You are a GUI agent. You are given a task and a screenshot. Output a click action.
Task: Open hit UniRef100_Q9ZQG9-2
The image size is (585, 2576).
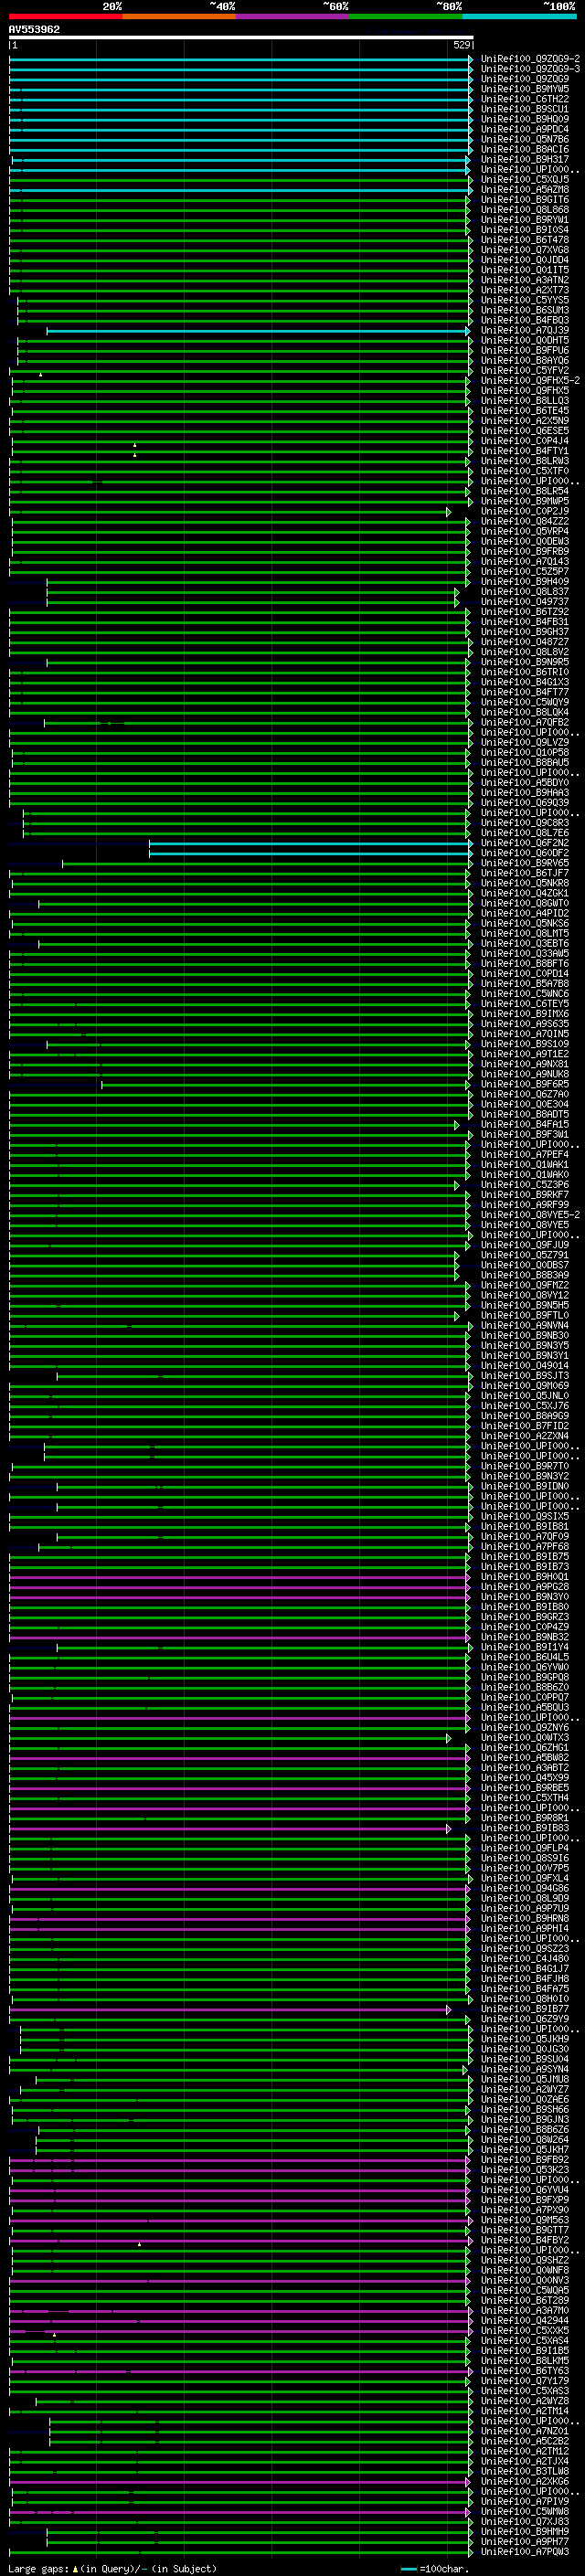(530, 59)
